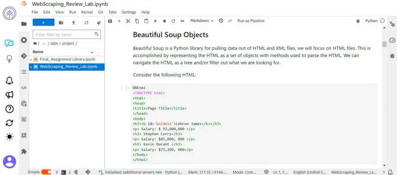This screenshot has height=175, width=397.
Task: Open the Git sidebar panel
Action: pos(24,56)
